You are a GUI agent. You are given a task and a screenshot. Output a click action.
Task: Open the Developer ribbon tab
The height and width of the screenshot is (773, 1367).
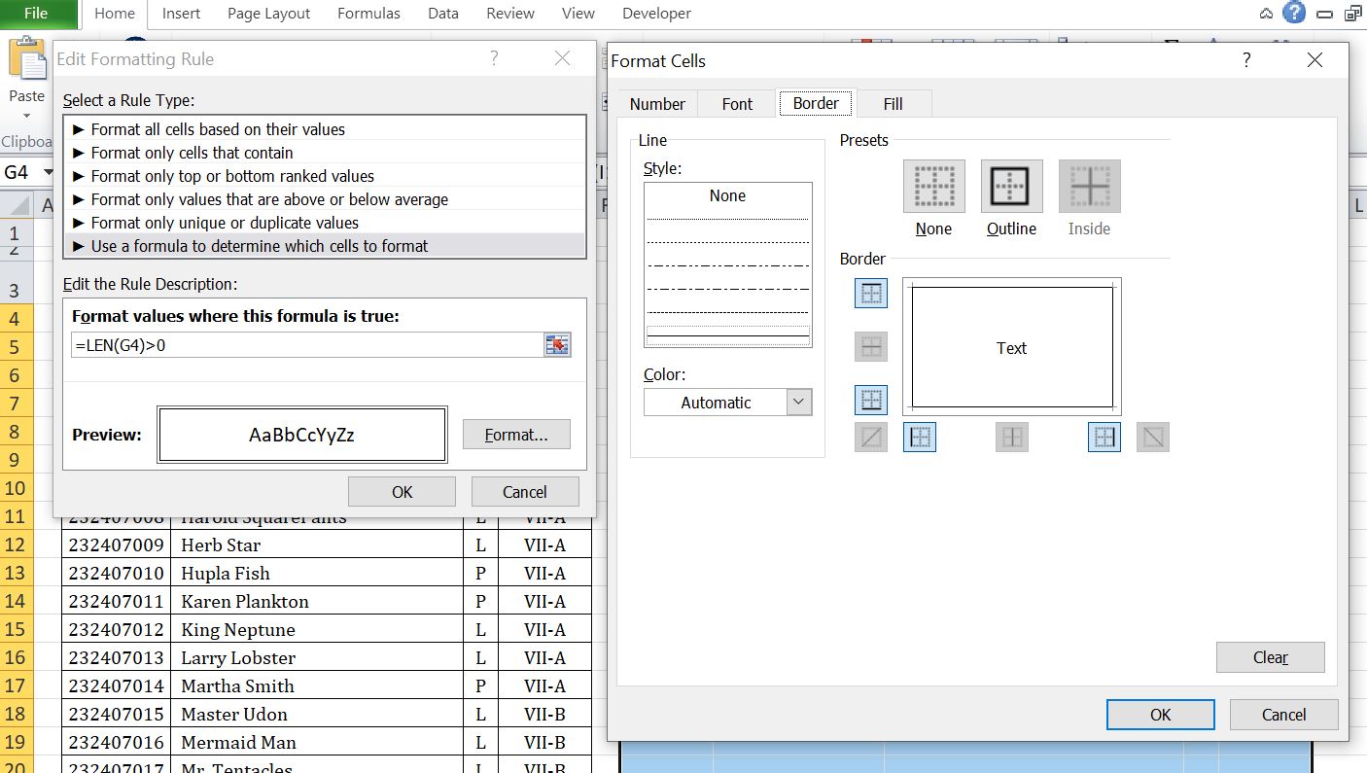point(656,14)
